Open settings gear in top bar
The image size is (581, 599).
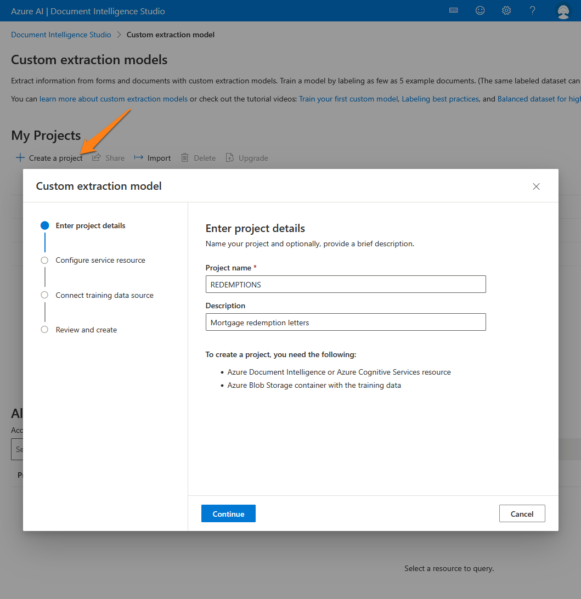point(506,11)
